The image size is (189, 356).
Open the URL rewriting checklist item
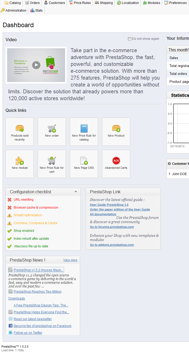[23, 200]
